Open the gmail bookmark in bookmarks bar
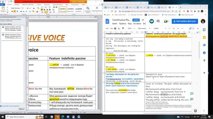 107,15
